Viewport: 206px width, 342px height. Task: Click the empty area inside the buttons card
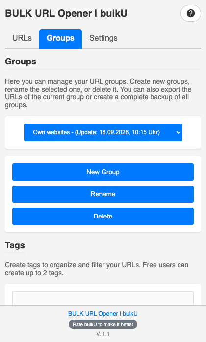point(103,229)
